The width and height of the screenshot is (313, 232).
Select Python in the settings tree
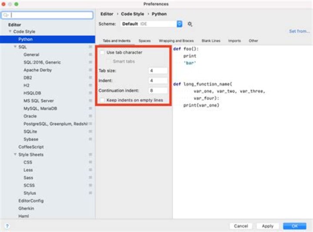(x=47, y=39)
